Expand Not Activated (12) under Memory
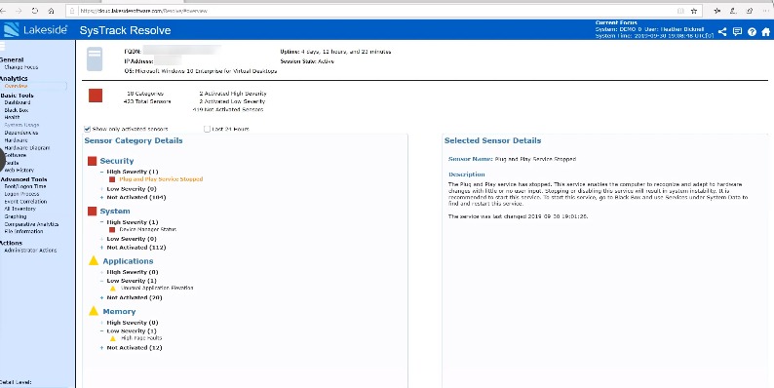This screenshot has width=774, height=388. pos(101,348)
